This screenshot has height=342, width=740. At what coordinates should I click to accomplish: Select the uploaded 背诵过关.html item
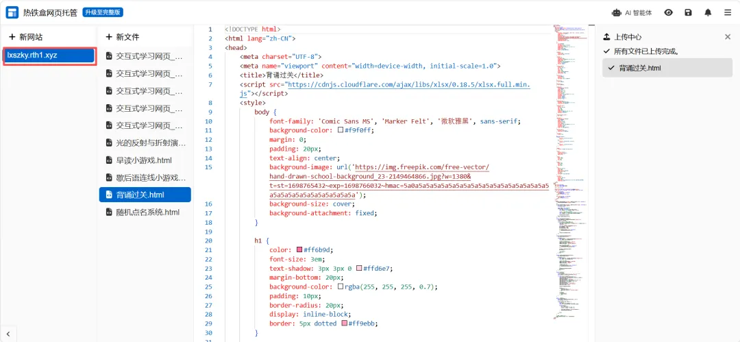[x=667, y=68]
